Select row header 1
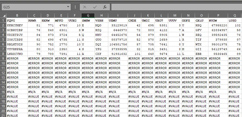The width and height of the screenshot is (242, 117). tap(3, 20)
